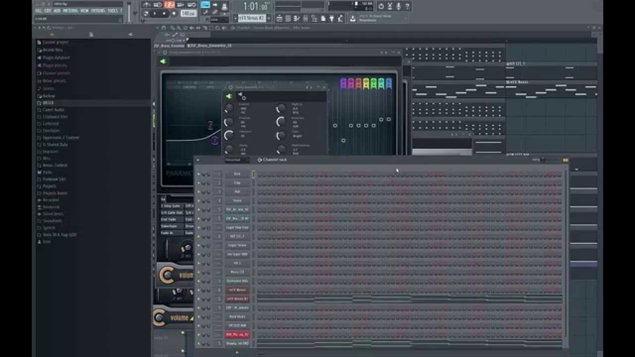Click the Nexus (2) channel button
Screen dimensions: 635x357
coord(237,272)
